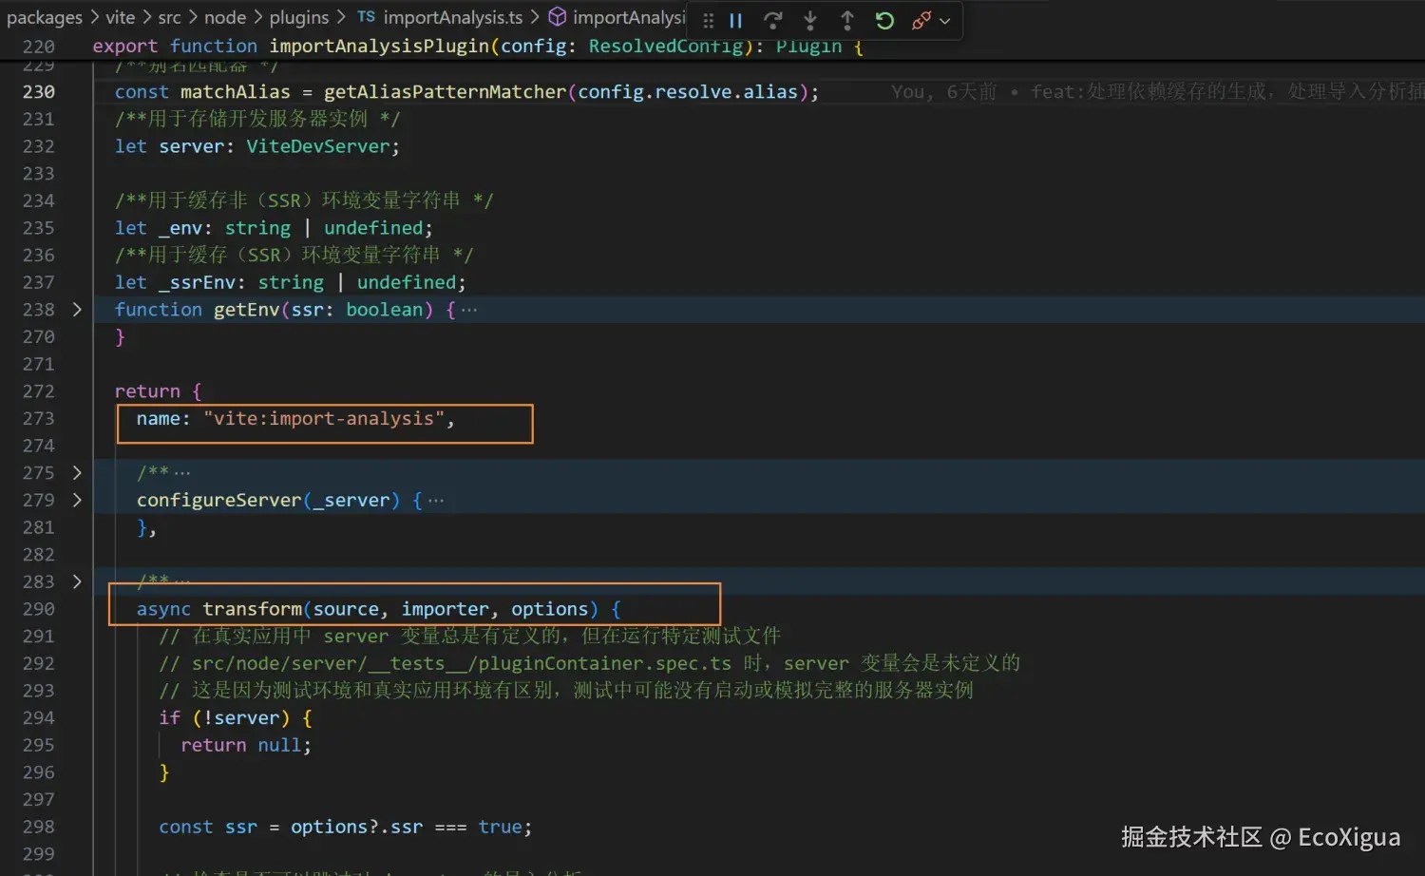Disconnect the debugger using plug icon

tap(921, 20)
